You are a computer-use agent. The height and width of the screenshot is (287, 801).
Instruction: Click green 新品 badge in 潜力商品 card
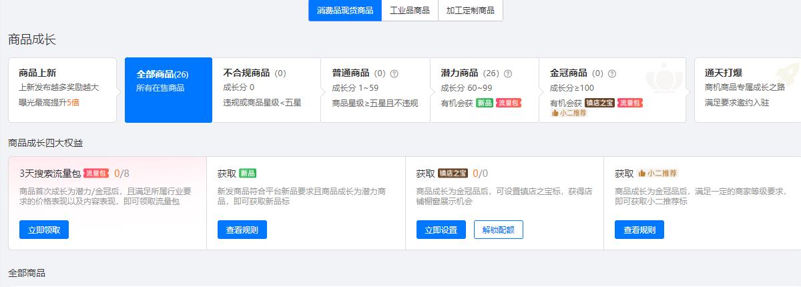click(x=485, y=103)
